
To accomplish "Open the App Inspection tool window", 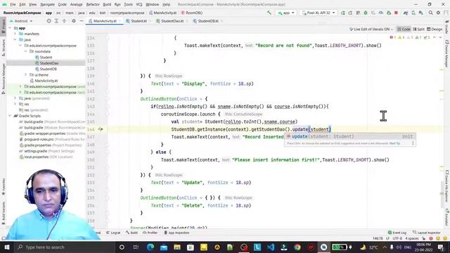I will 176,233.
